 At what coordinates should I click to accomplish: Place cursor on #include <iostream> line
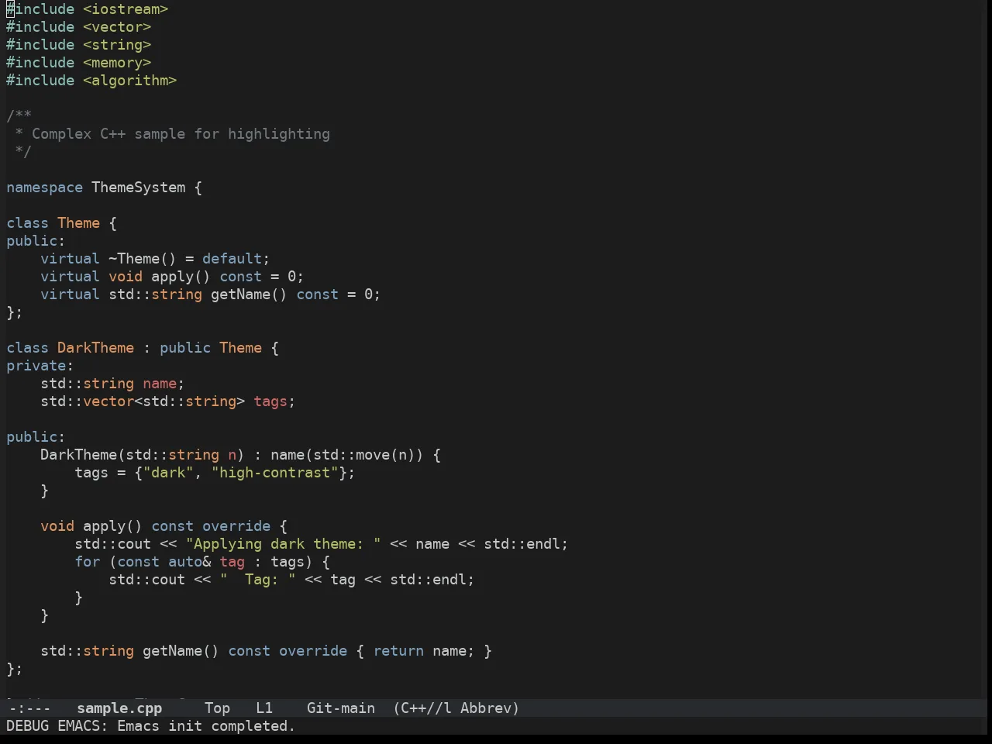(x=88, y=9)
